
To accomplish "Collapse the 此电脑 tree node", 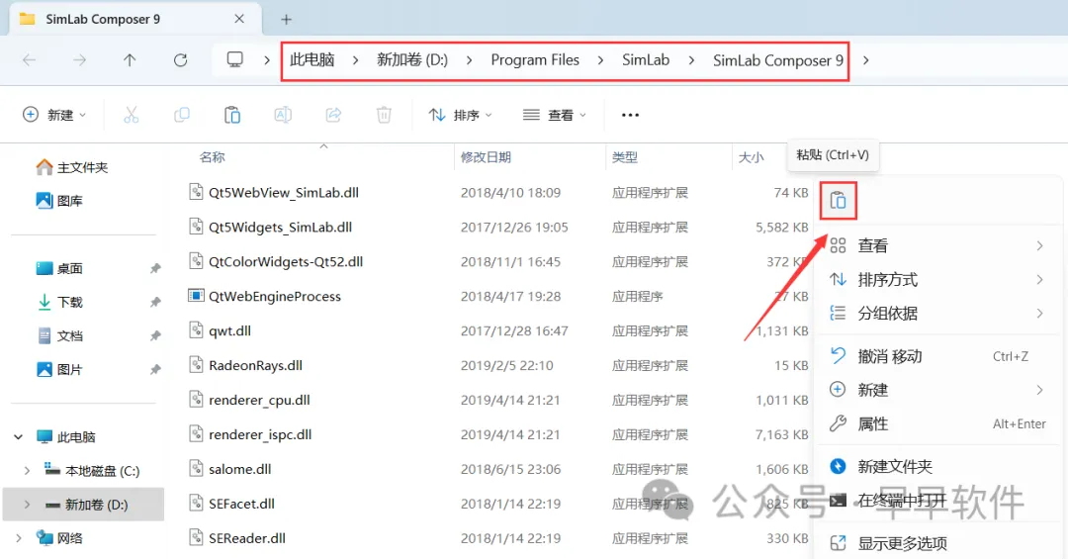I will 19,437.
